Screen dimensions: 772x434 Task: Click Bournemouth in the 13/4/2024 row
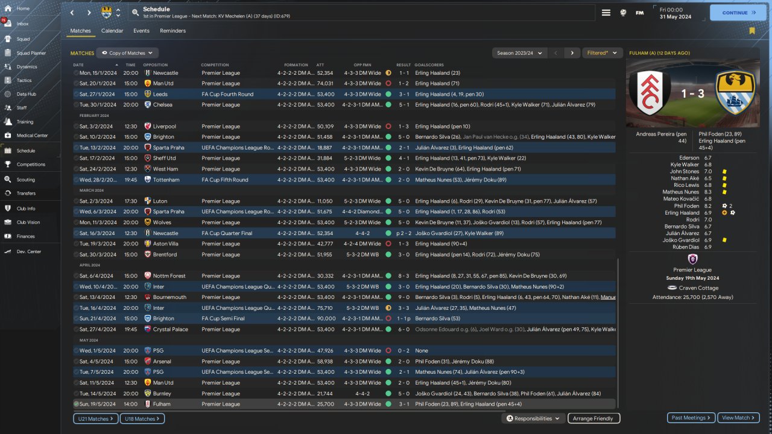169,297
